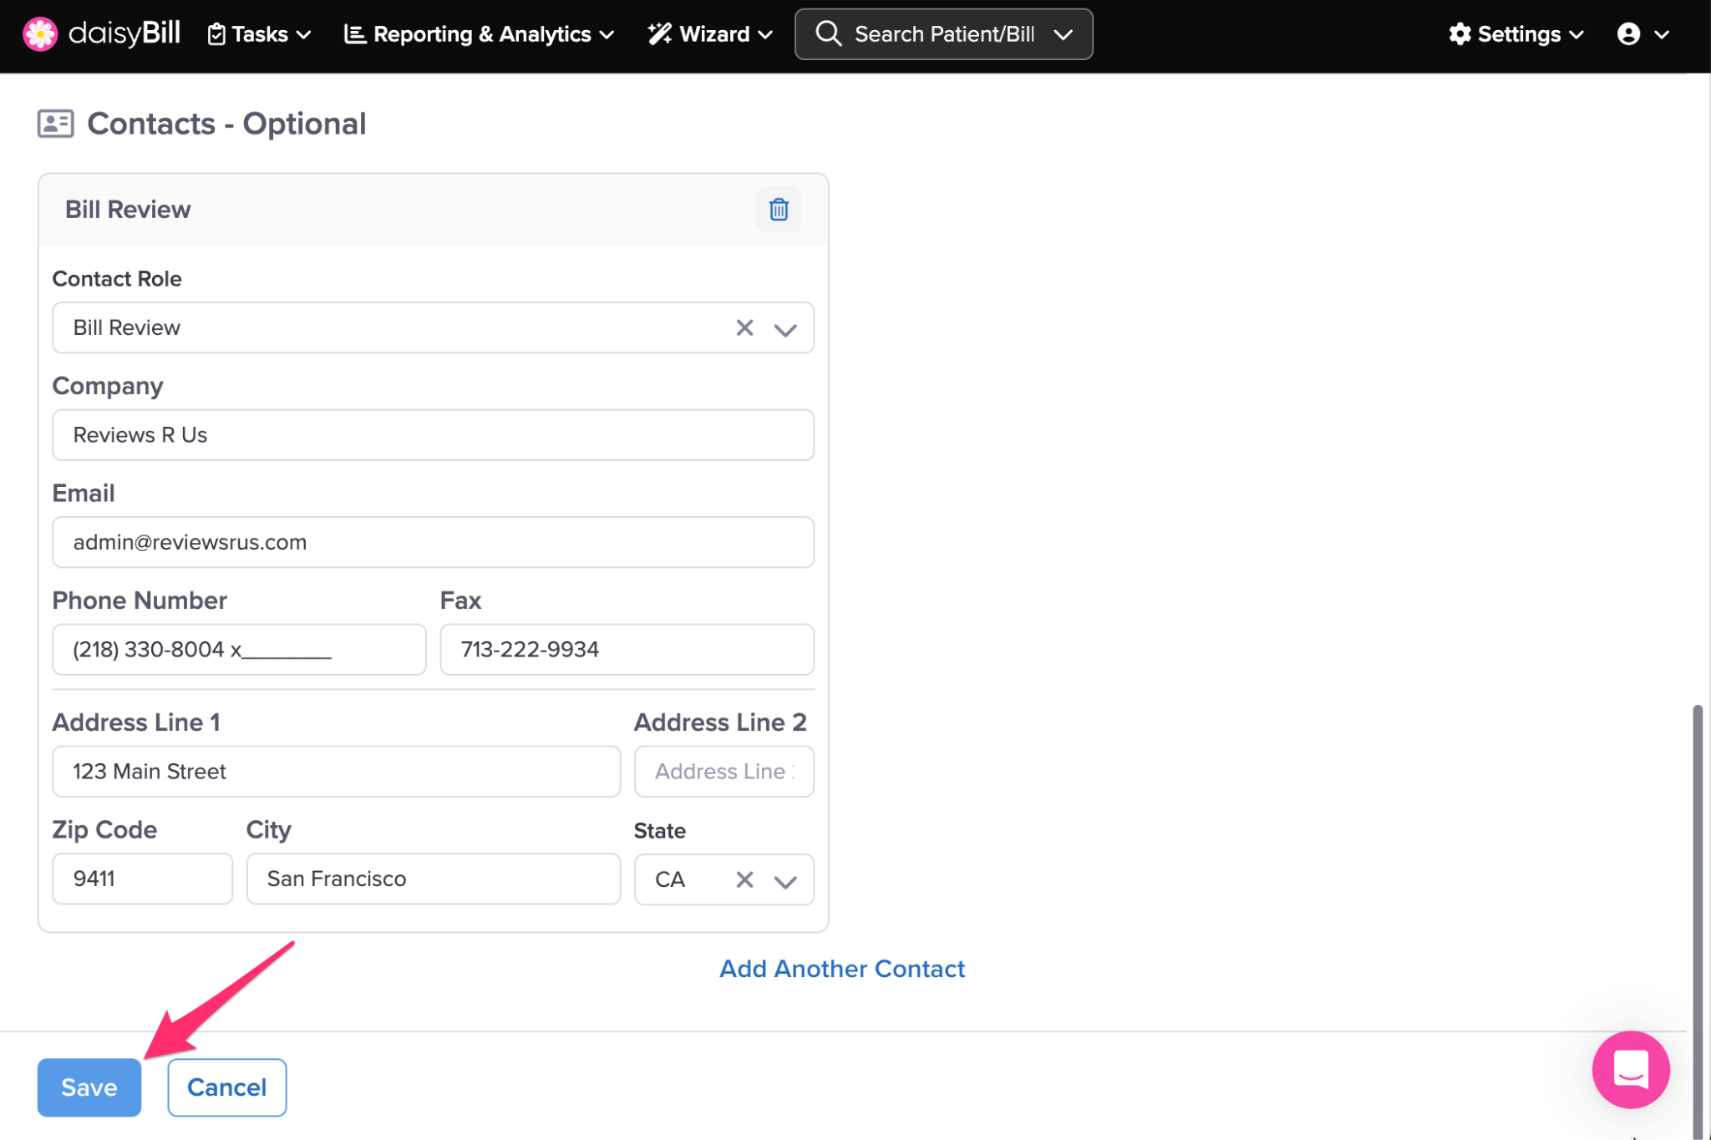The image size is (1711, 1140).
Task: Expand the State dropdown arrow
Action: [x=784, y=881]
